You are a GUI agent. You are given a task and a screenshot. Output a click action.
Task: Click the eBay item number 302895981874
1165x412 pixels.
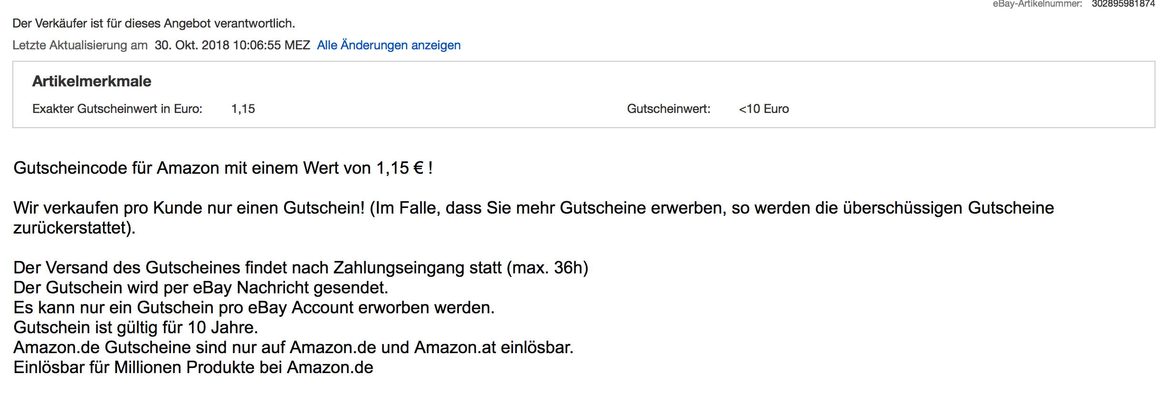point(1123,4)
